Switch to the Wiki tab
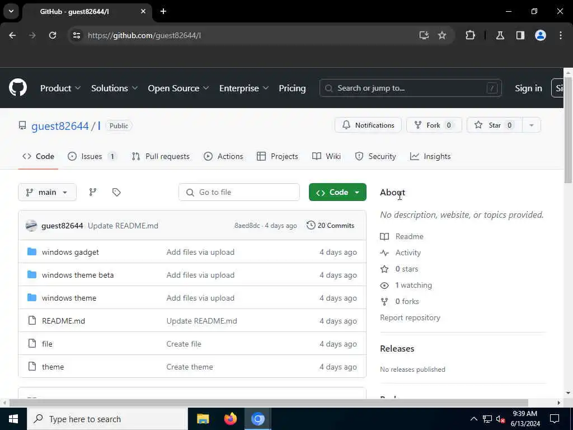The height and width of the screenshot is (430, 573). coord(327,156)
